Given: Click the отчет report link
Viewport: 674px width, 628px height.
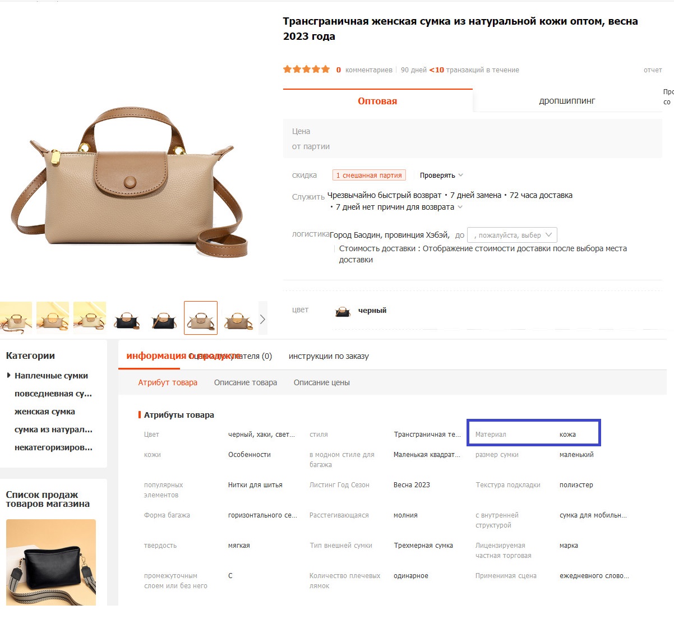Looking at the screenshot, I should tap(653, 70).
